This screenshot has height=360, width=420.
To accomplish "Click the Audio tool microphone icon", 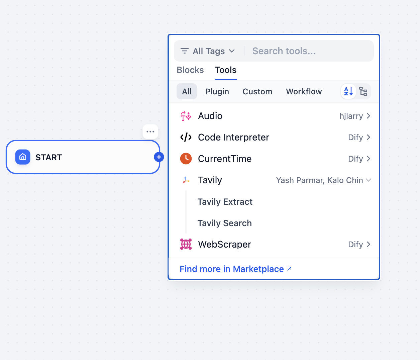I will [x=186, y=116].
